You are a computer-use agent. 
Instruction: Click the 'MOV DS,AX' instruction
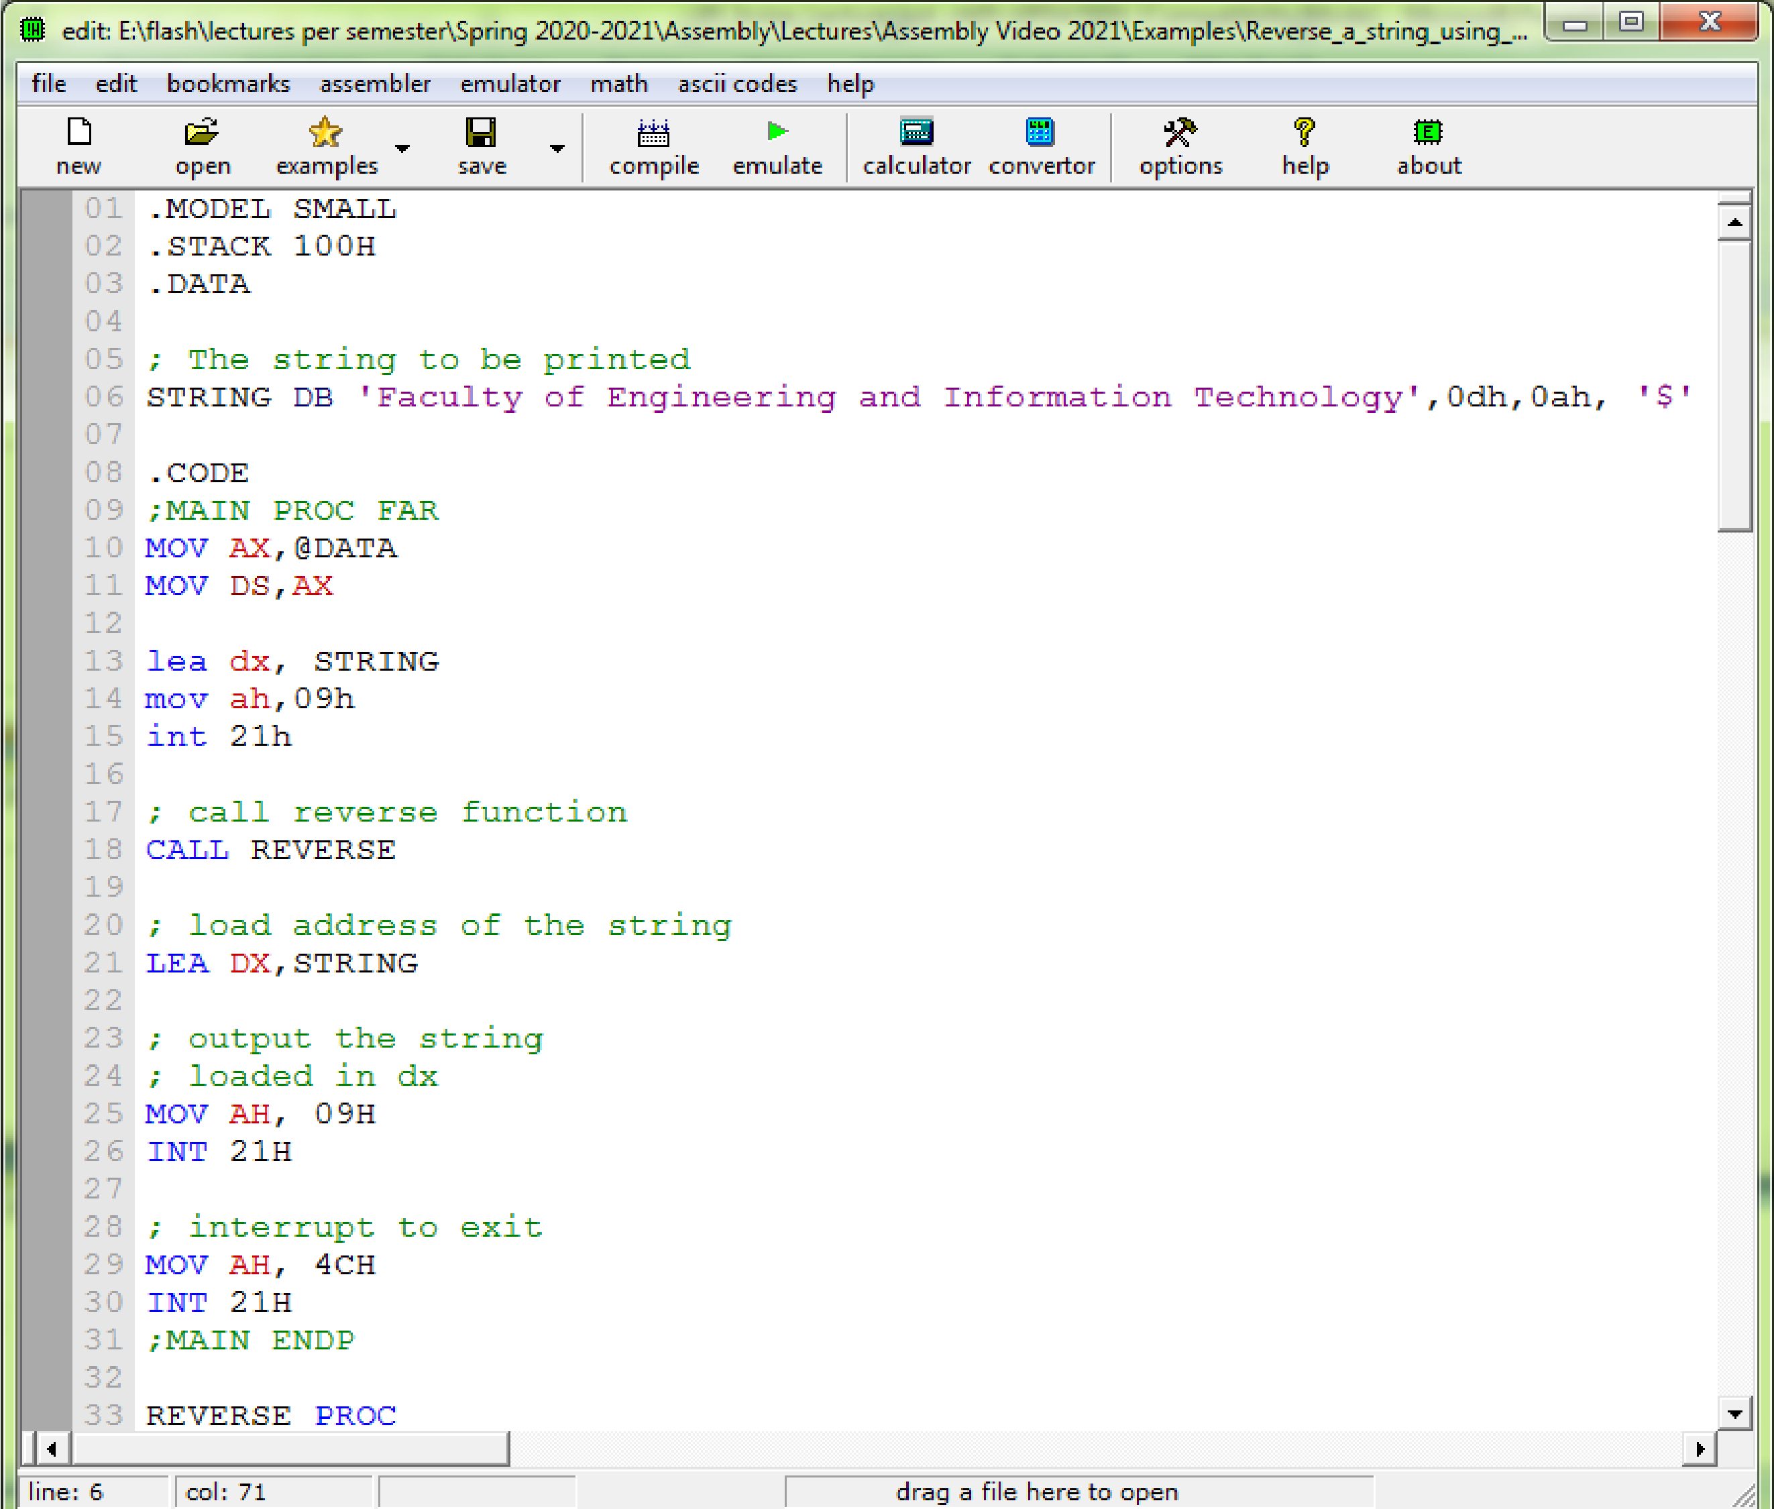coord(239,585)
